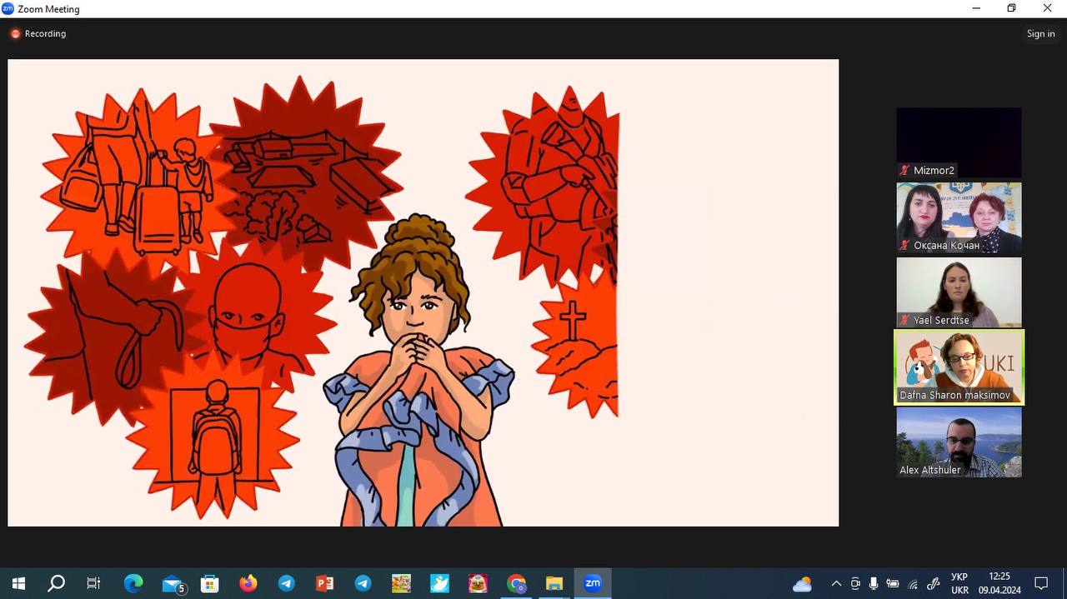
Task: Select Alex Altshuler's video thumbnail
Action: (x=959, y=442)
